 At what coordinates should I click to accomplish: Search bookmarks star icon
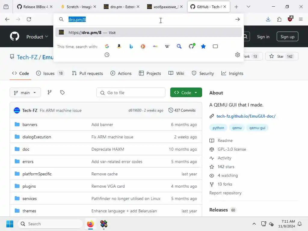point(203,46)
